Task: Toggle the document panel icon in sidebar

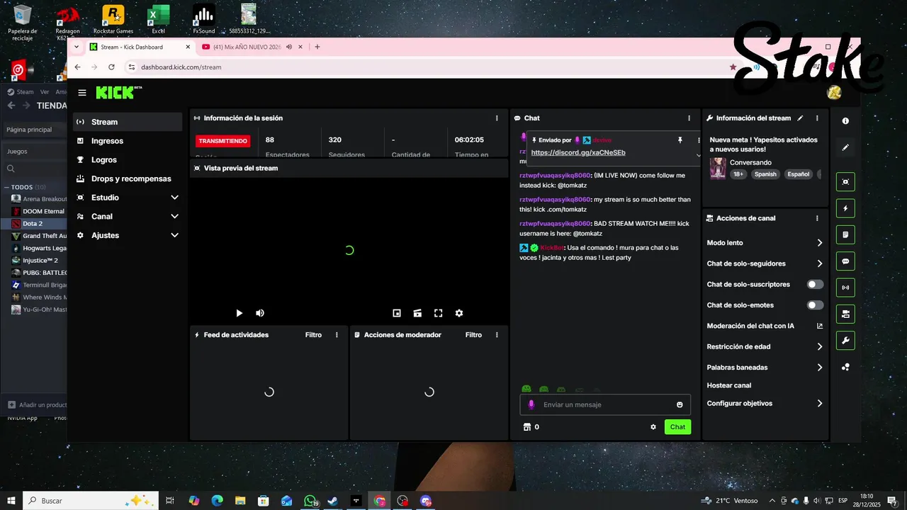Action: (845, 234)
